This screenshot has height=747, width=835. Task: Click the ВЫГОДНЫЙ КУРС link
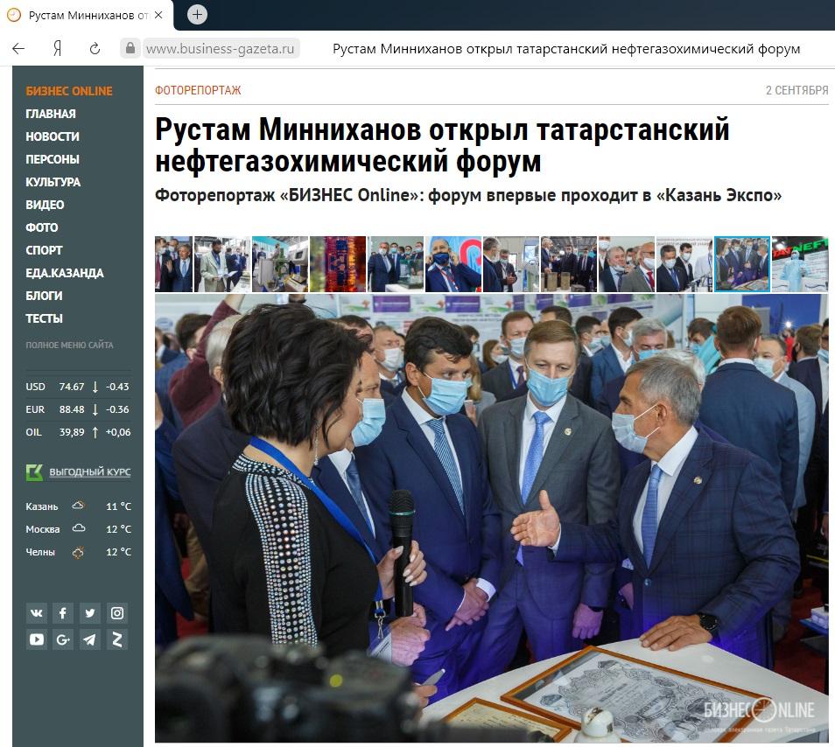pyautogui.click(x=89, y=472)
